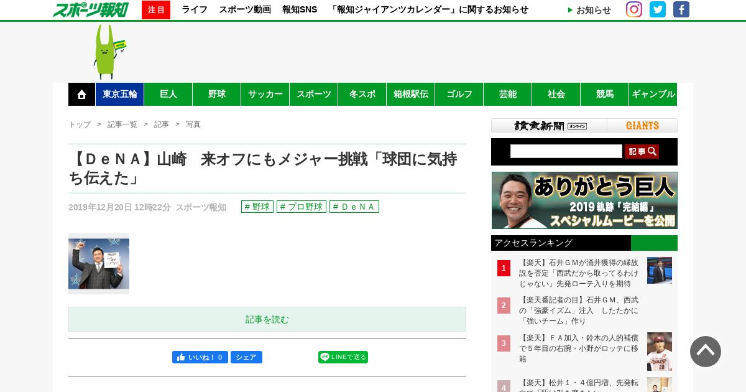The image size is (746, 392).
Task: Open ありがとう巨人 special movie banner
Action: click(x=584, y=200)
